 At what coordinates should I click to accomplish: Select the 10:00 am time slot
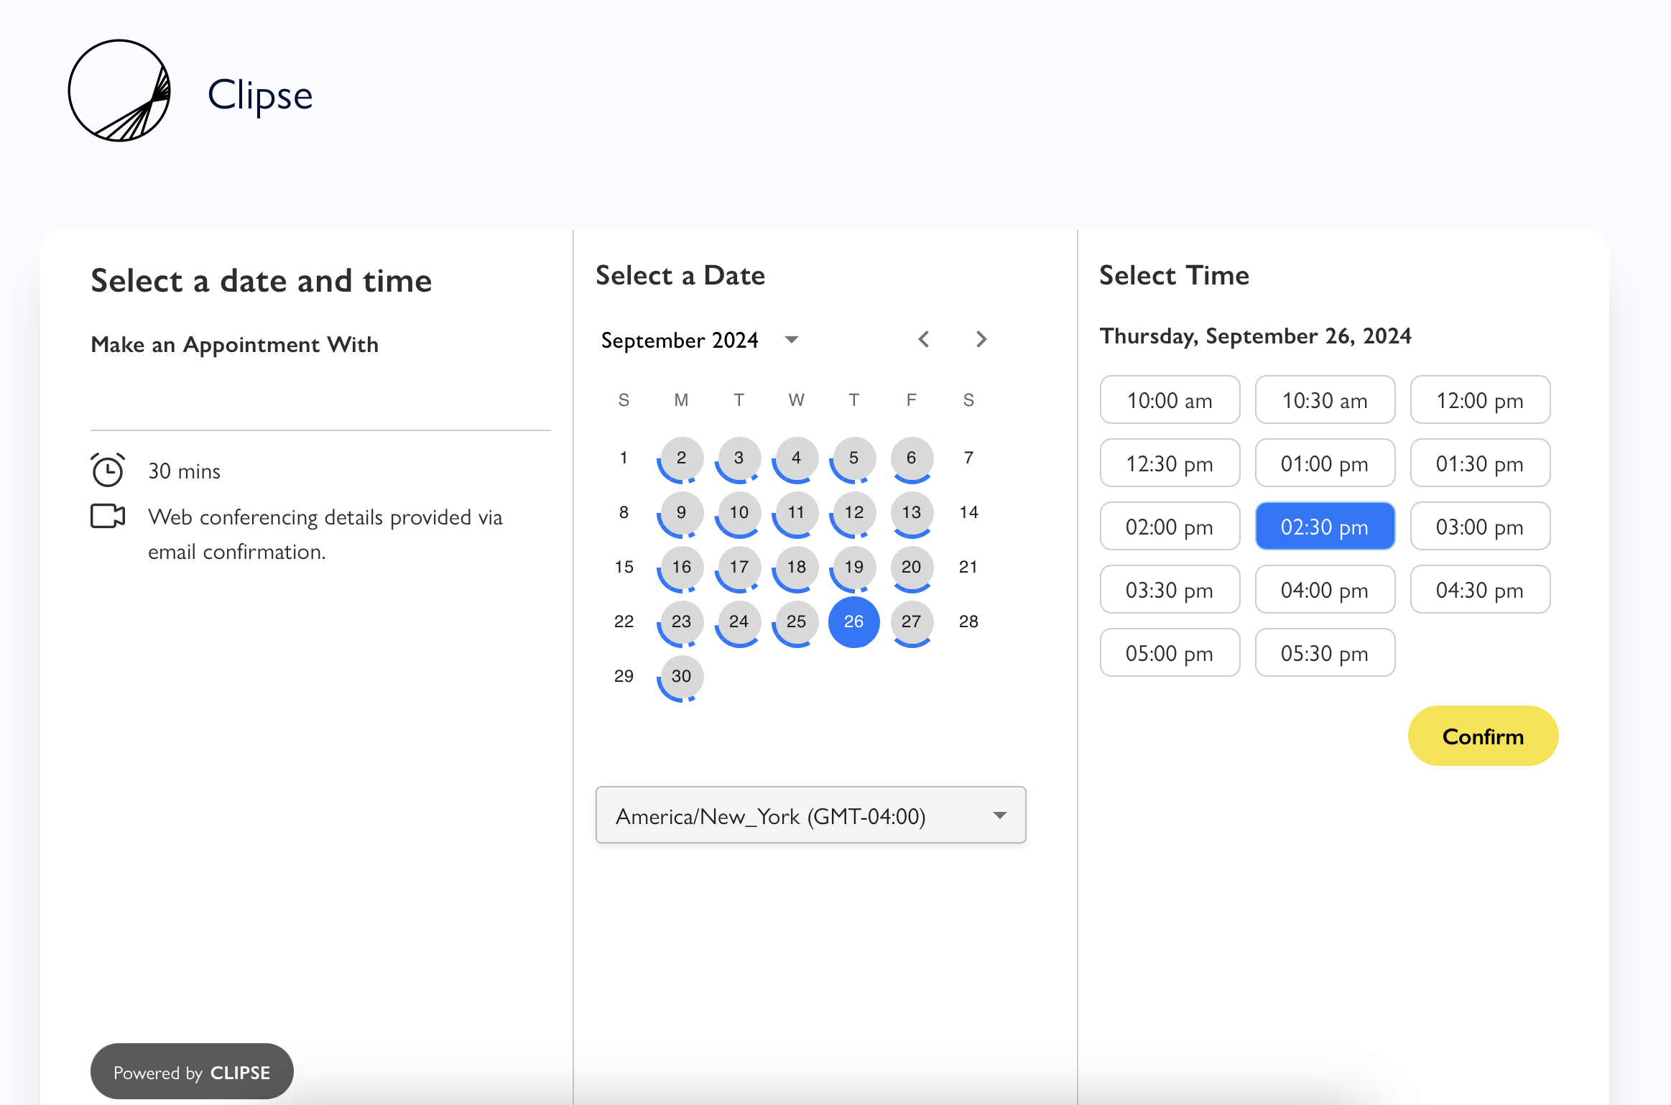1170,399
